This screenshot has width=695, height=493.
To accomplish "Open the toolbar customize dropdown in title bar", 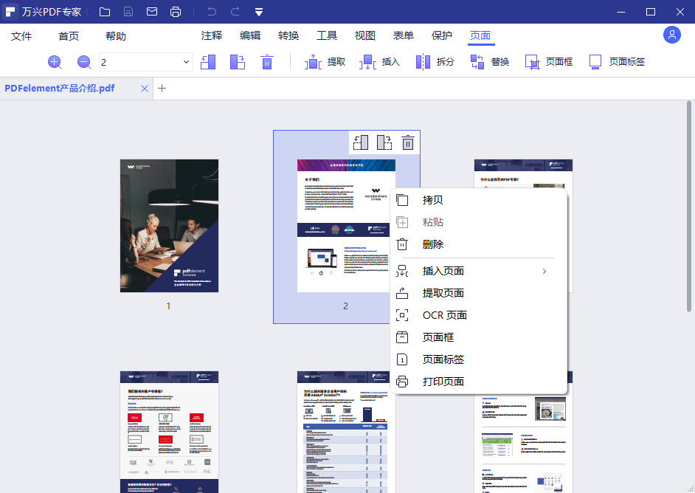I will (258, 11).
